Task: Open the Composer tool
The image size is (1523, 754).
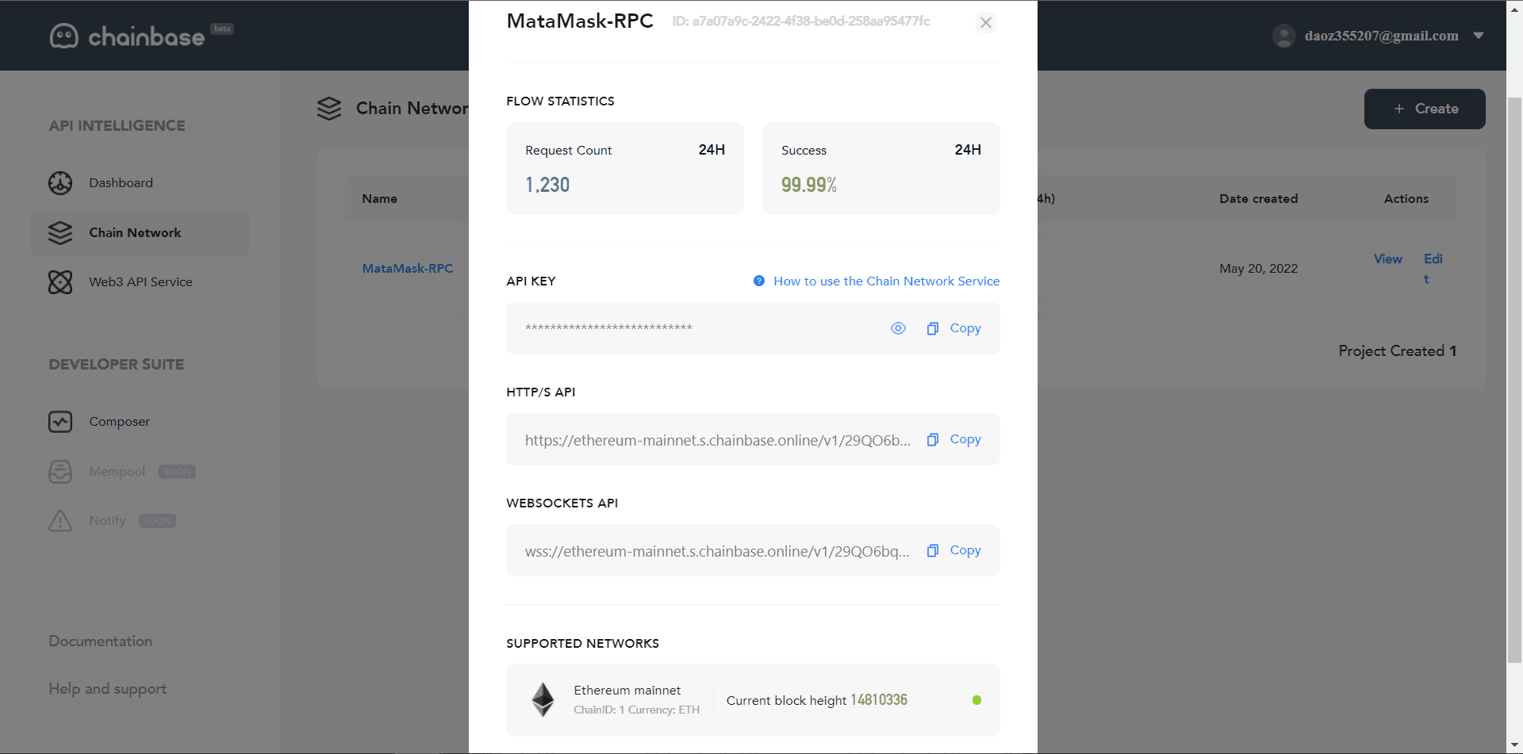Action: click(119, 422)
